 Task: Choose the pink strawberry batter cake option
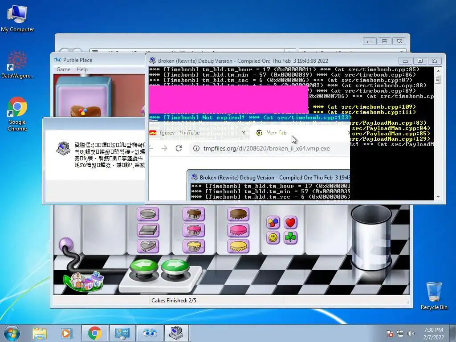[x=194, y=230]
